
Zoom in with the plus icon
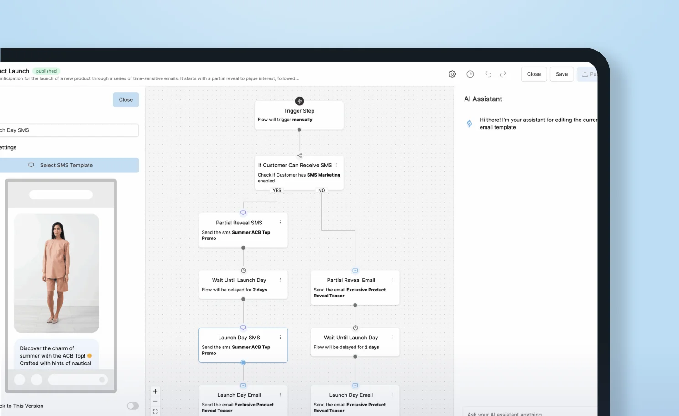tap(155, 391)
